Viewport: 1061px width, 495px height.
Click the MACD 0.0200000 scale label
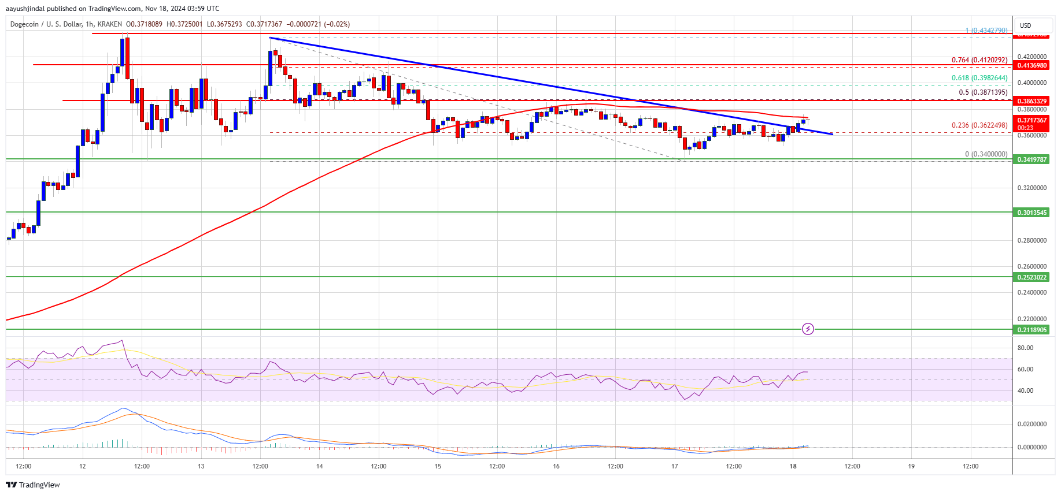[1032, 424]
